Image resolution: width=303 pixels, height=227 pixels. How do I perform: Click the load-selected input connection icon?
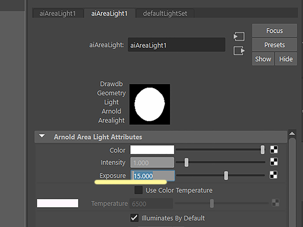point(239,36)
